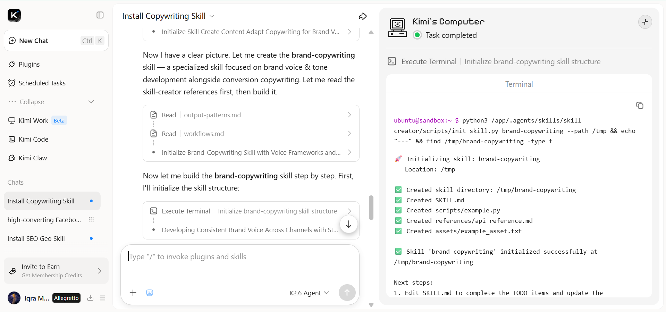Expand the Install Copywriting Skill title dropdown
666x312 pixels.
pos(212,16)
